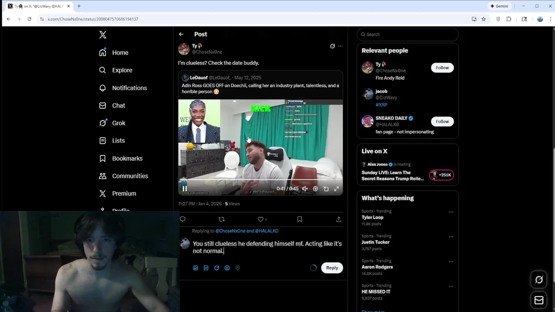Click the Grok icon on Ty's post
This screenshot has width=555, height=312.
click(333, 46)
